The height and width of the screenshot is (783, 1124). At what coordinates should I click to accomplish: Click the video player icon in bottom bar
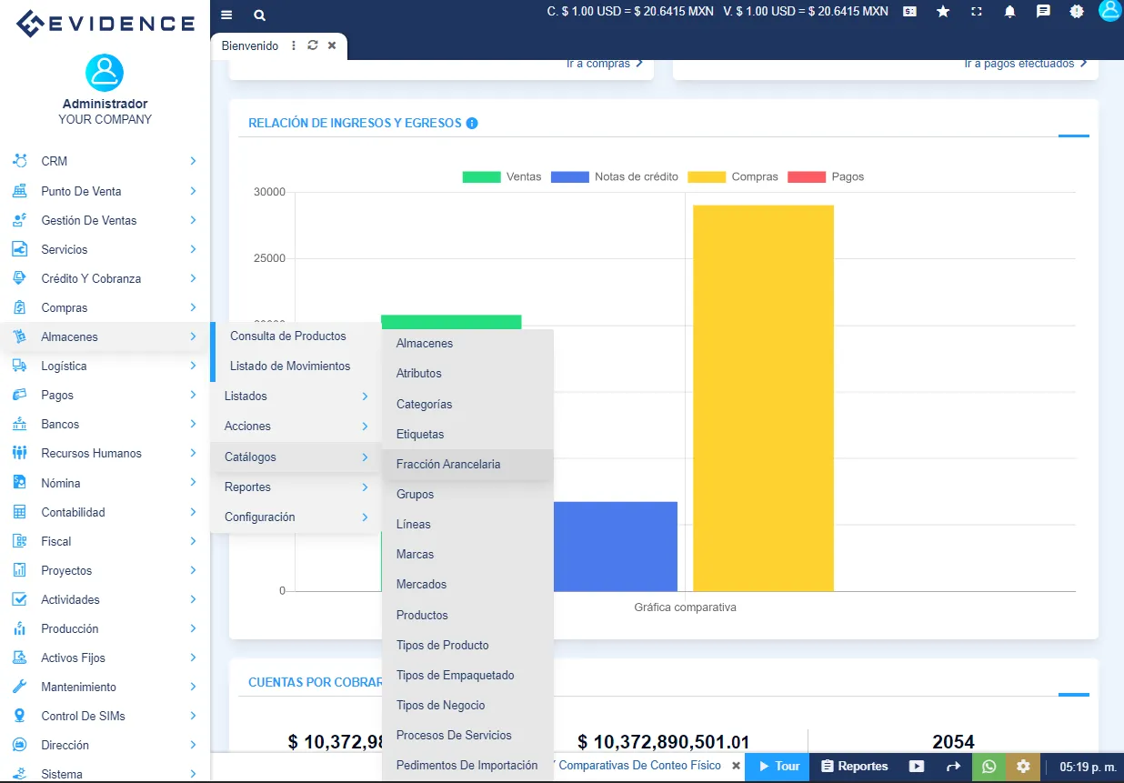coord(917,767)
